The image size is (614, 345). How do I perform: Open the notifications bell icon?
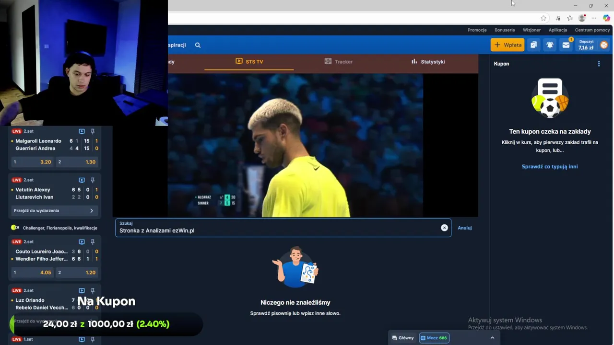pyautogui.click(x=550, y=45)
